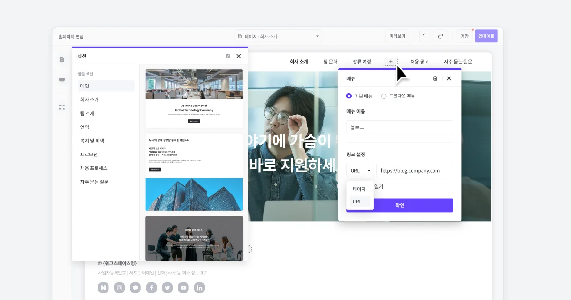Click 자주 묻는 질문 in site navigation bar
Viewport: 571px width, 300px height.
click(458, 62)
